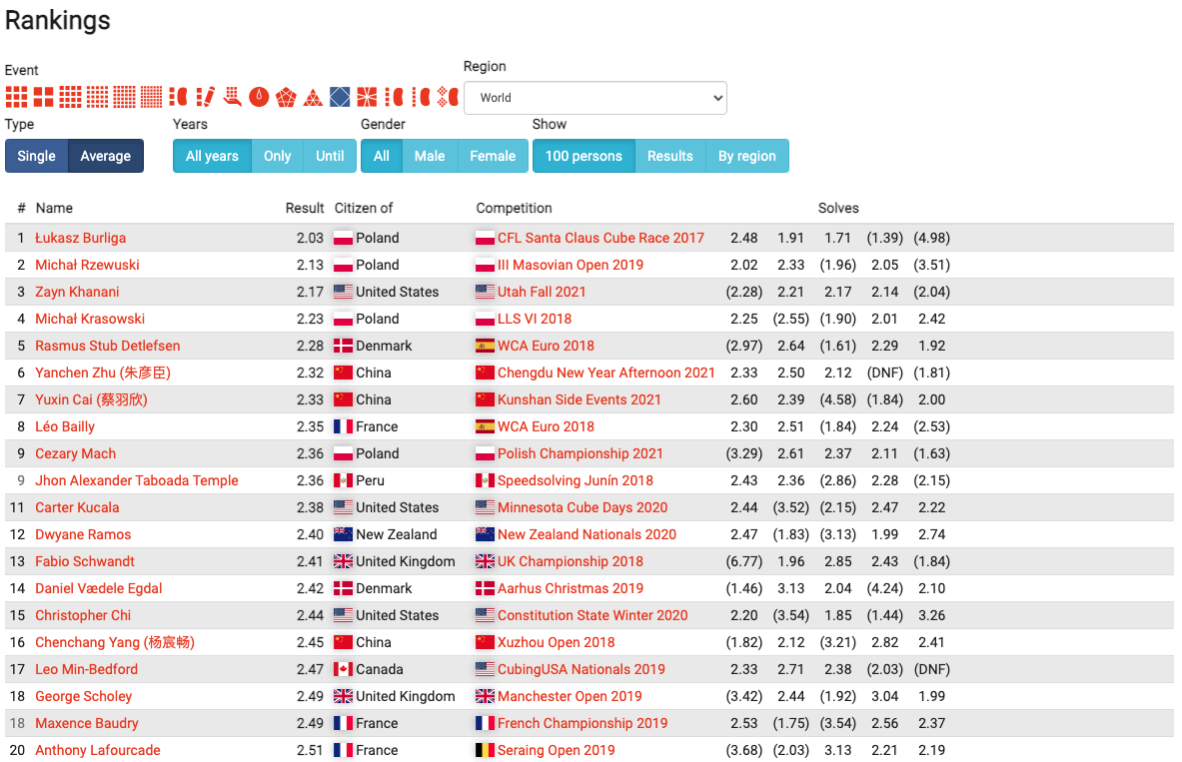Viewport: 1182px width, 762px height.
Task: Open the Region dropdown showing World
Action: [594, 98]
